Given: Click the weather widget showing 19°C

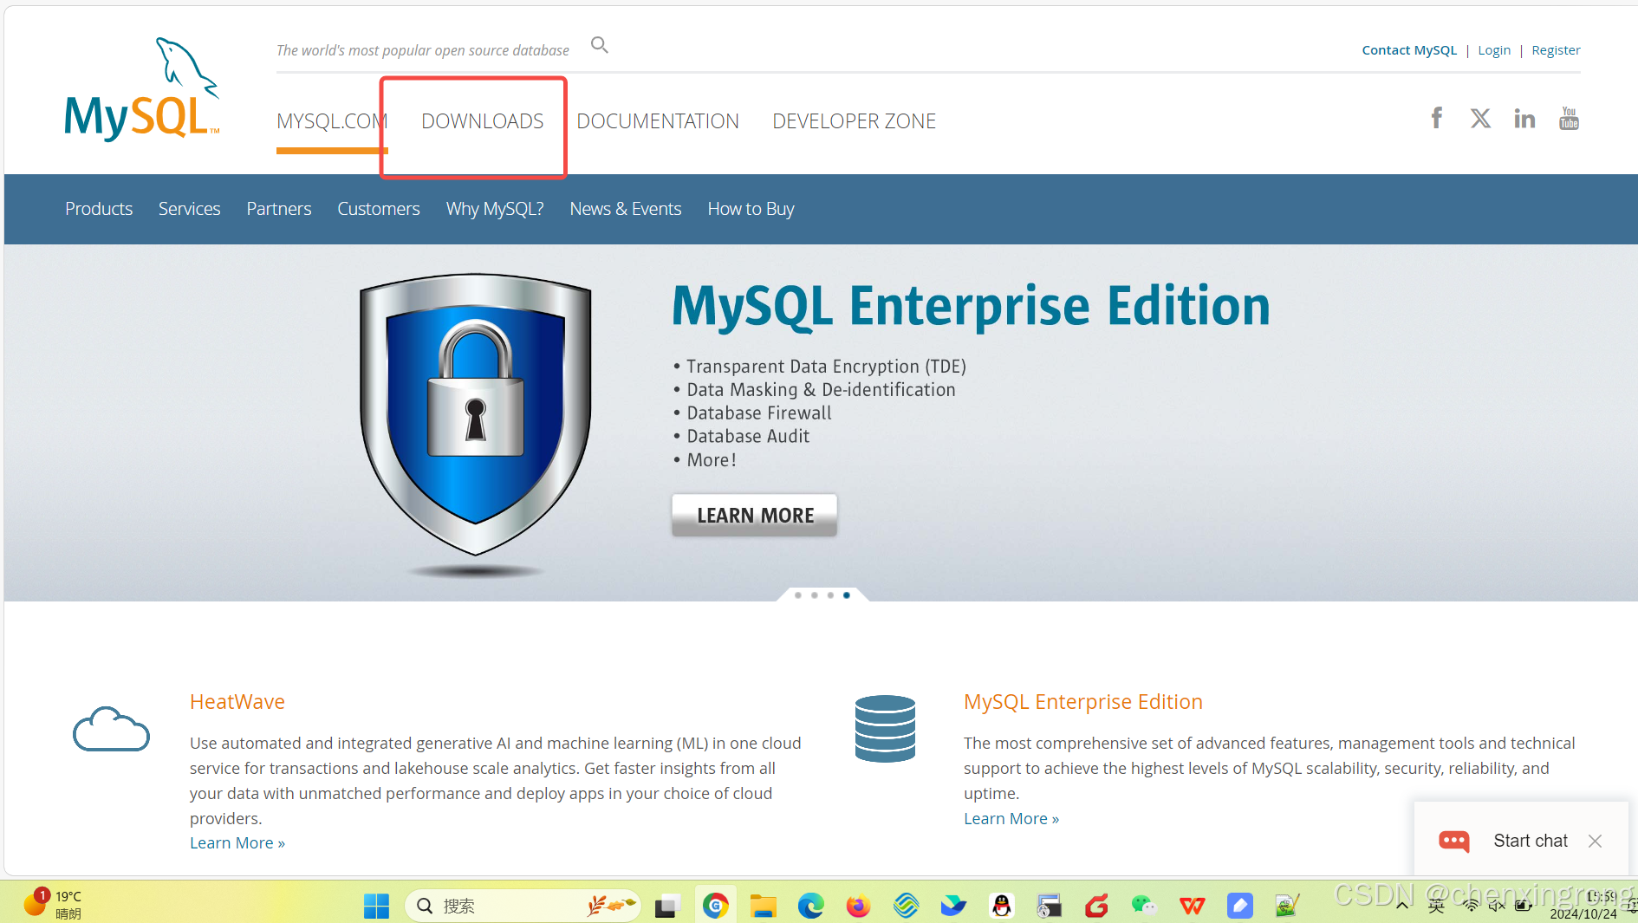Looking at the screenshot, I should (x=54, y=904).
